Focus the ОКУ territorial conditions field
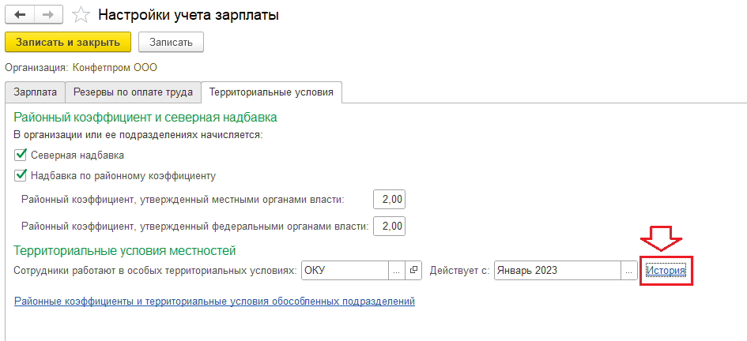 (x=344, y=271)
